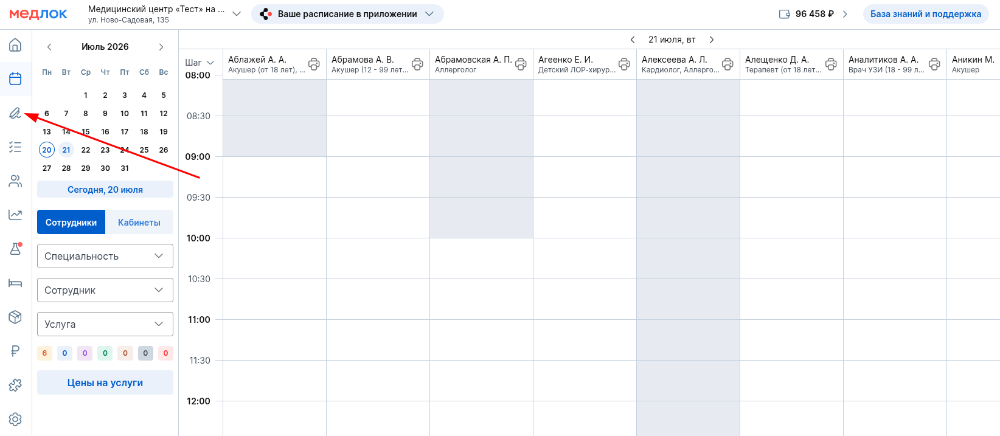Print schedule for Алещенко Д. А.
Screen dimensions: 1000x436
pos(831,64)
